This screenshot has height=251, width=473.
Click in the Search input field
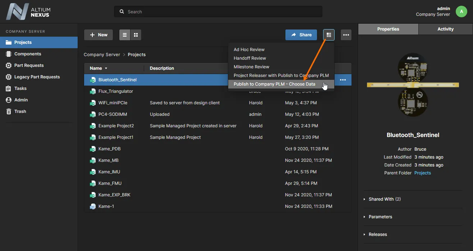(x=218, y=12)
